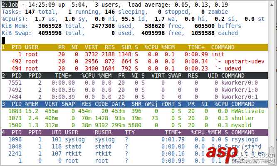The height and width of the screenshot is (166, 277).
Task: Click the load average value 0.05
Action: [x=181, y=5]
